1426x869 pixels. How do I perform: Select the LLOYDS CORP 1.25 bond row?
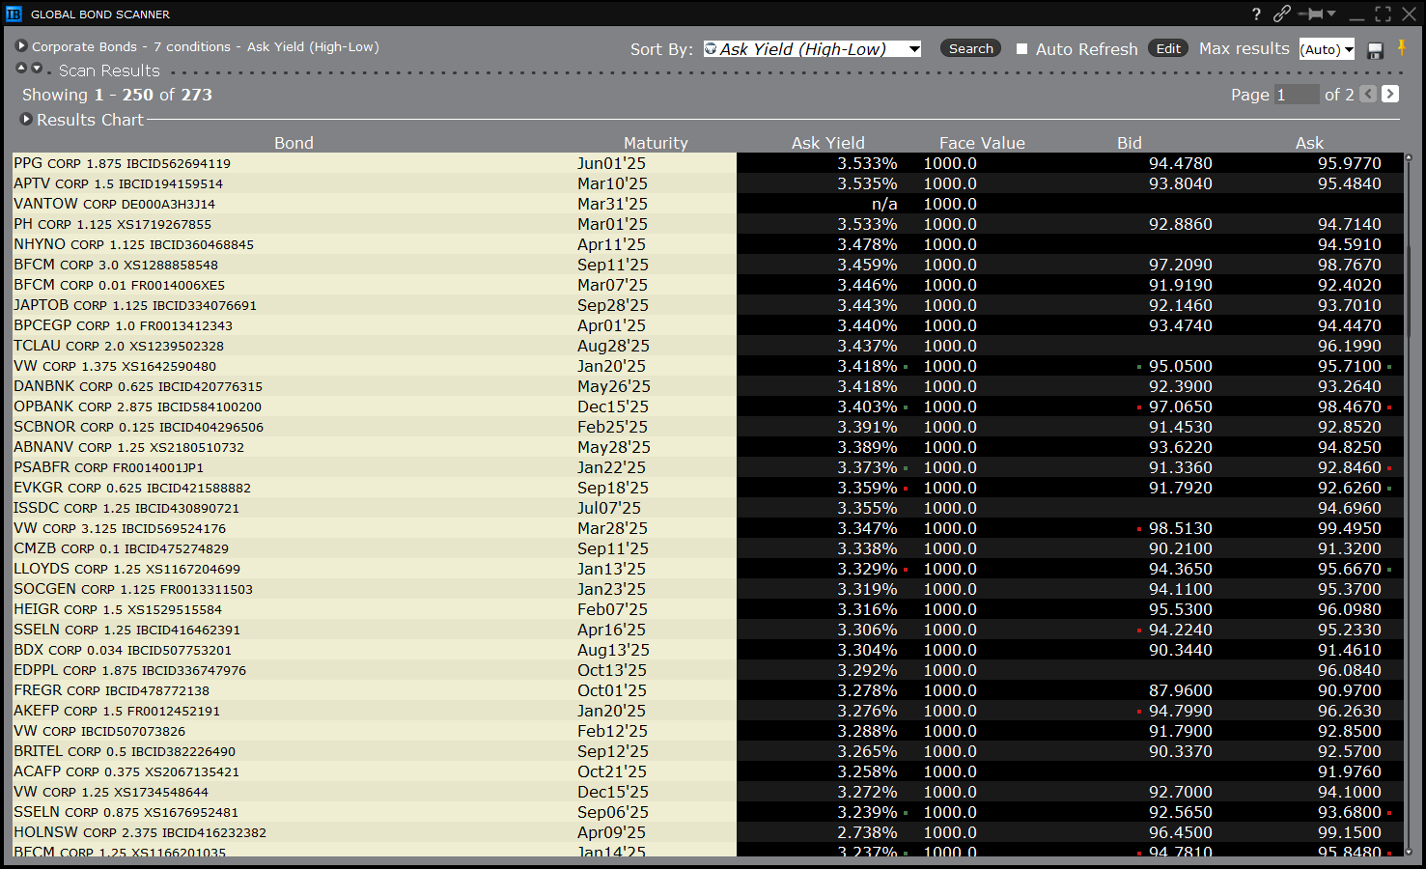pyautogui.click(x=708, y=569)
